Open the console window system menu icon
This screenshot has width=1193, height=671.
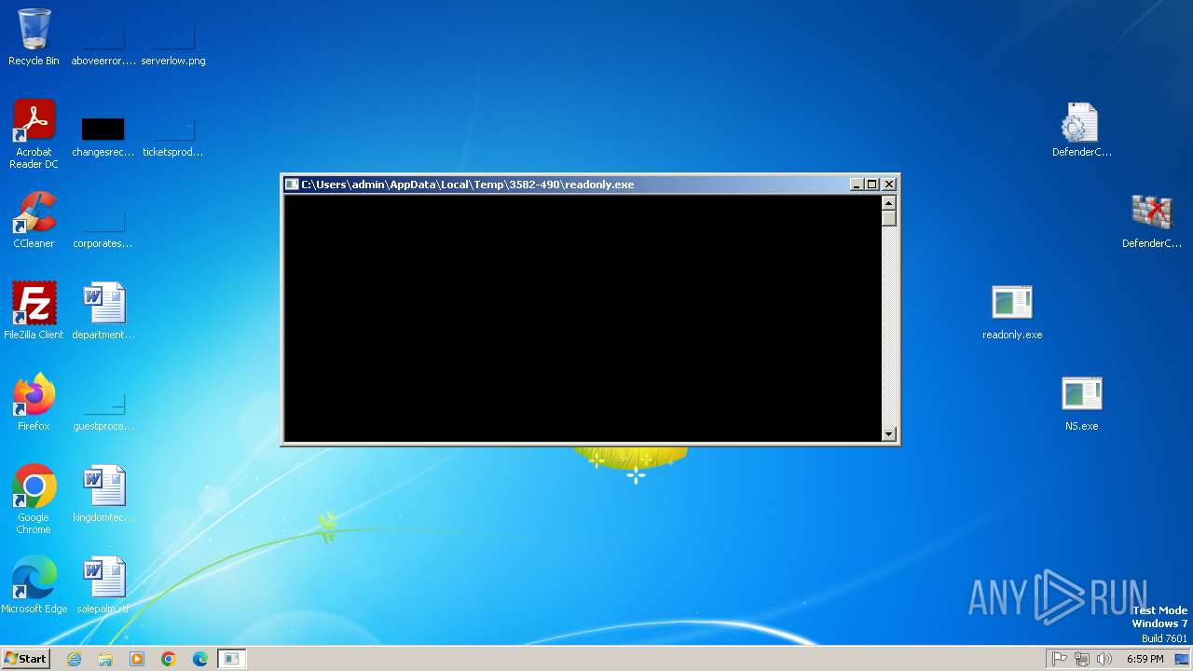click(292, 185)
